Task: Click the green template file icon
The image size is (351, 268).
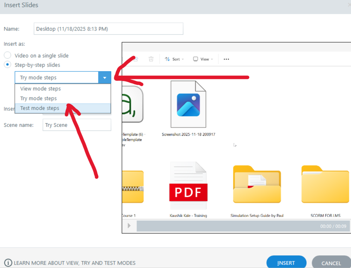Action: (x=133, y=104)
